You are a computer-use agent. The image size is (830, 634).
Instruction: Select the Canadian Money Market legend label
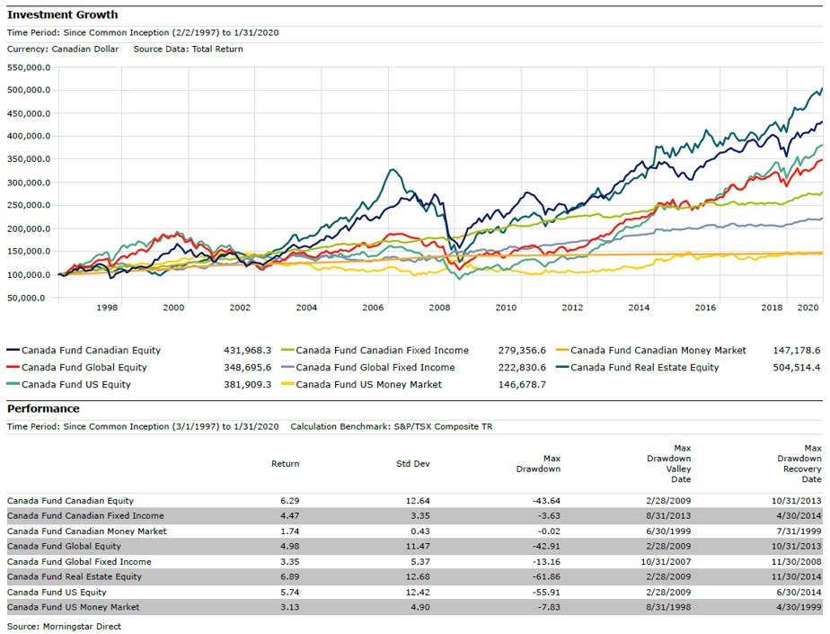tap(658, 351)
